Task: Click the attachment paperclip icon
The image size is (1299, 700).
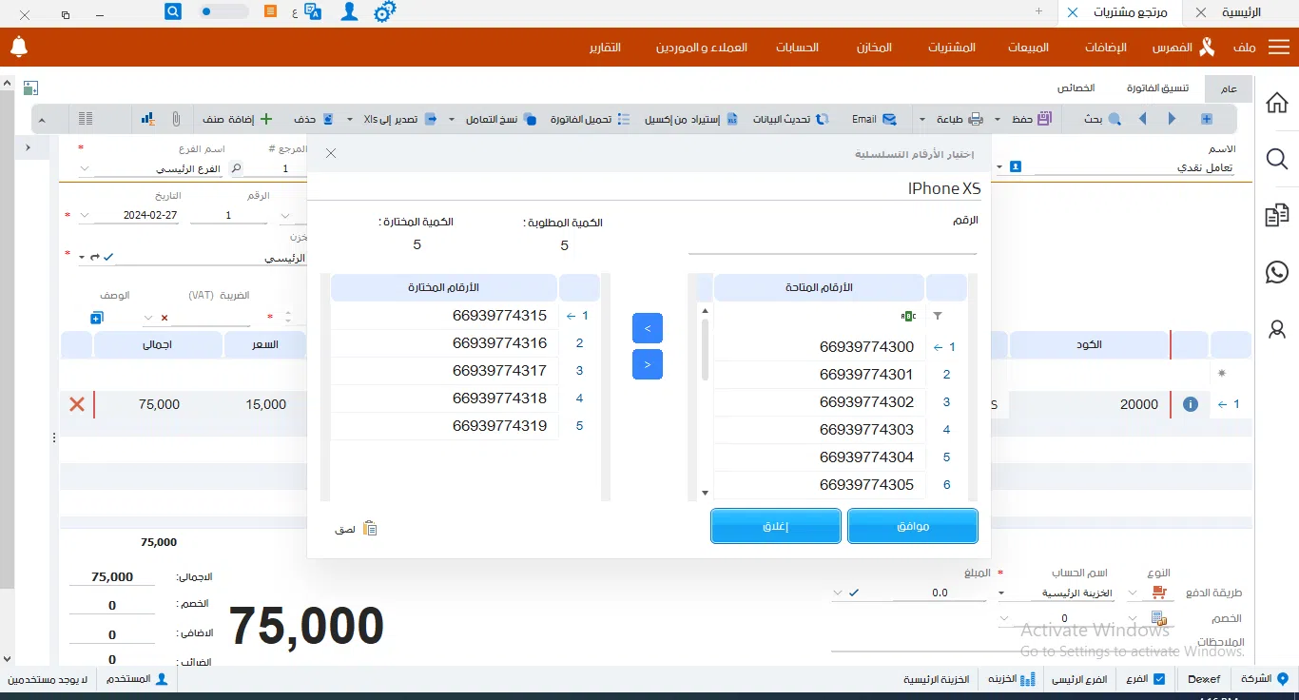Action: tap(176, 119)
